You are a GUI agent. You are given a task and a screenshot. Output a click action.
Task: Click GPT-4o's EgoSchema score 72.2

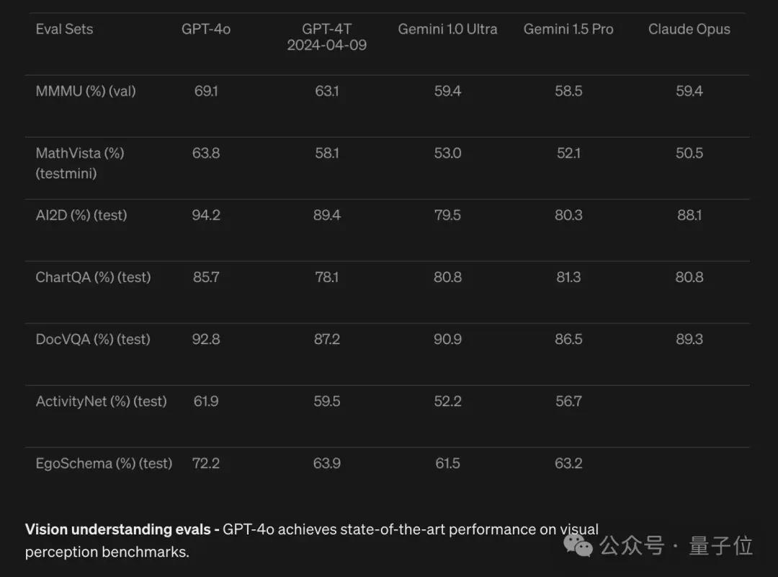point(206,463)
